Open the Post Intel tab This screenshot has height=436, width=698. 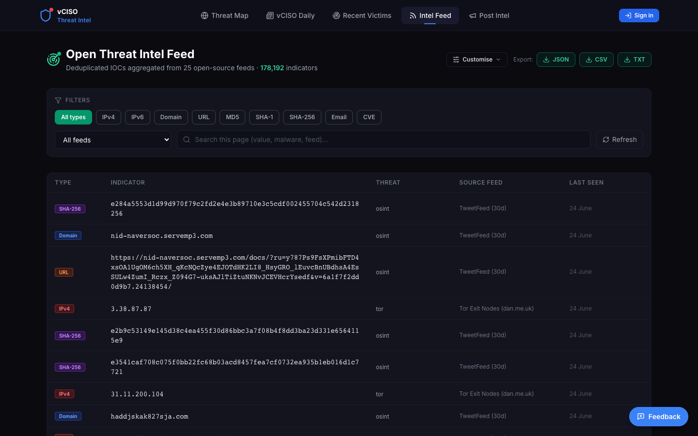coord(489,16)
